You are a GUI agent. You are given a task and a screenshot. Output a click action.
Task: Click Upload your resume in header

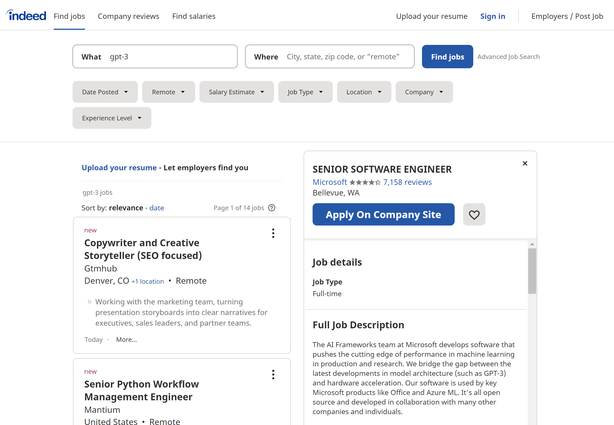pos(432,16)
